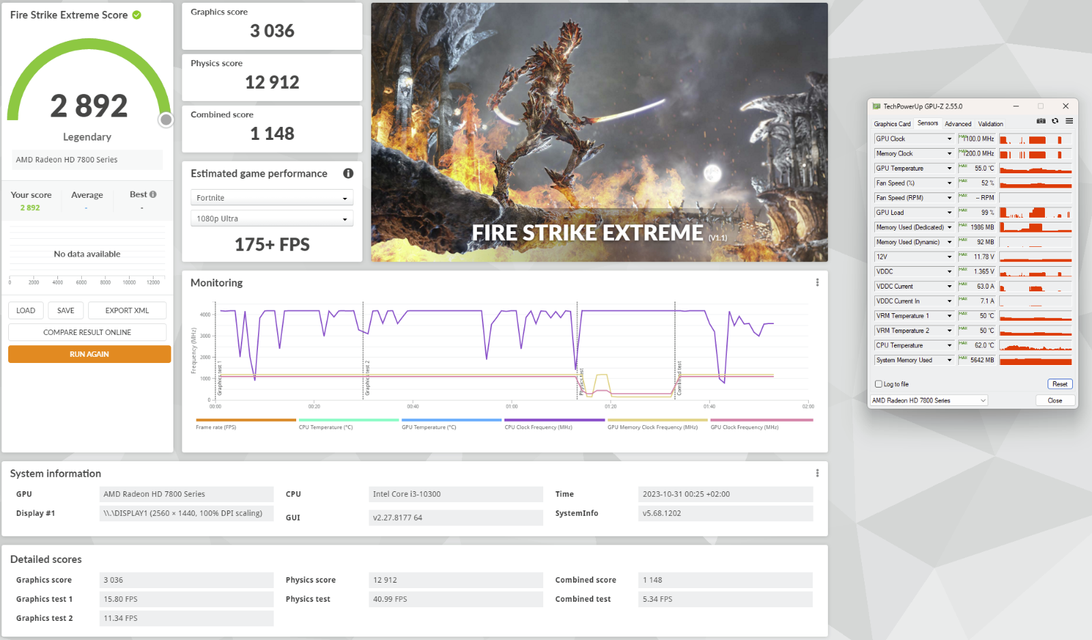
Task: Open the 1080p Ultra resolution dropdown
Action: 272,219
